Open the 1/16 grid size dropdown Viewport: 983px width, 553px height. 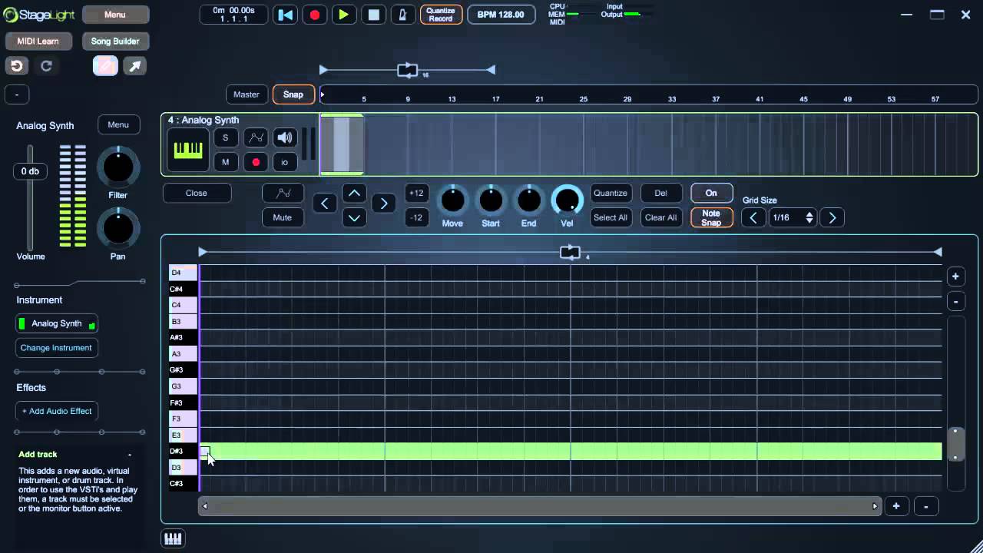(793, 217)
